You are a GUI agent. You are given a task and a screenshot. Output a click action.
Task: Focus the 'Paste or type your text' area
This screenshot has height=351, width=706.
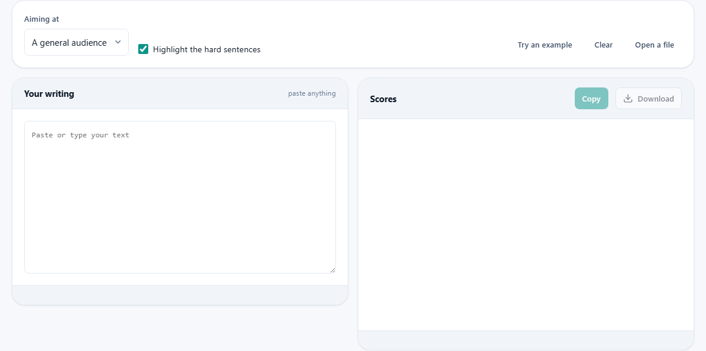[x=180, y=197]
